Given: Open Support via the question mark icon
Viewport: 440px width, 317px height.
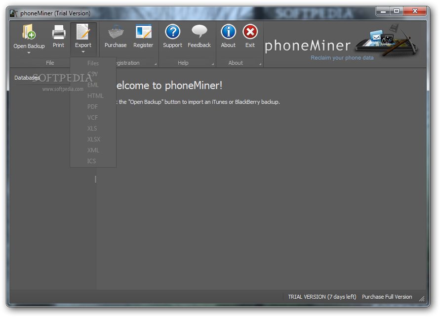Looking at the screenshot, I should pyautogui.click(x=172, y=32).
